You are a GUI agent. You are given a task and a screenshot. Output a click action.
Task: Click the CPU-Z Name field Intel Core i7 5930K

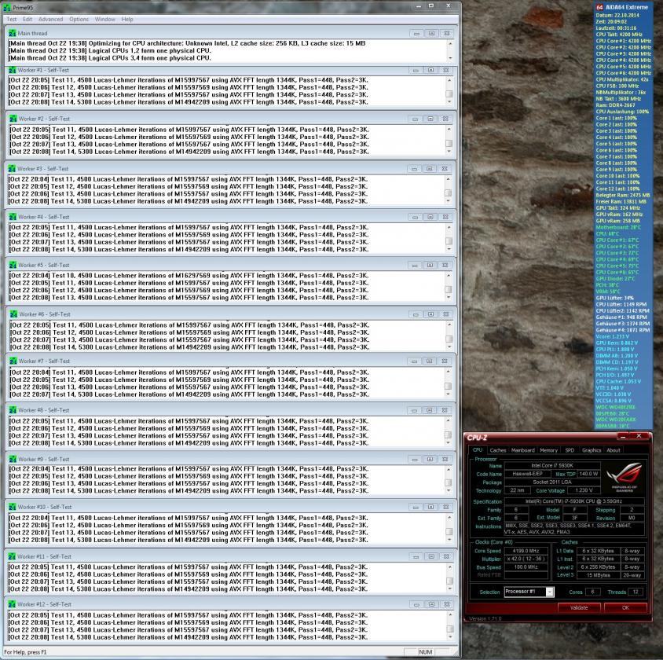tap(552, 465)
